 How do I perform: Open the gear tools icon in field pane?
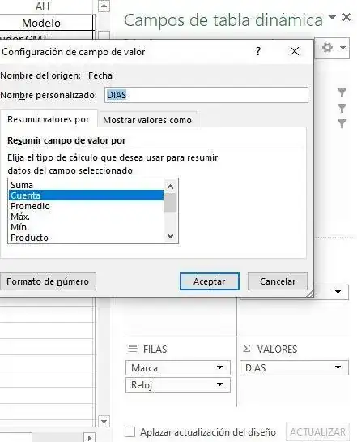pyautogui.click(x=328, y=47)
